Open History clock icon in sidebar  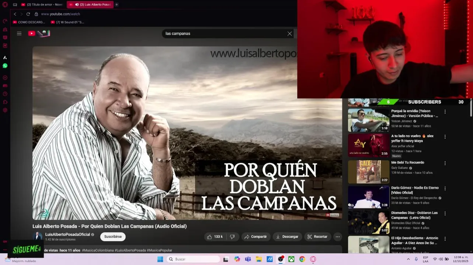pos(5,94)
